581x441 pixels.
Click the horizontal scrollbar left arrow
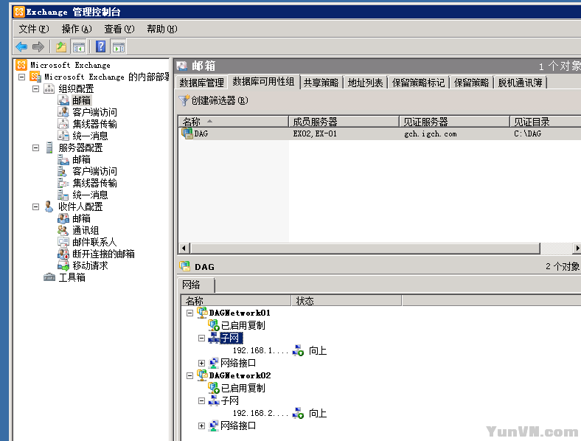click(184, 248)
